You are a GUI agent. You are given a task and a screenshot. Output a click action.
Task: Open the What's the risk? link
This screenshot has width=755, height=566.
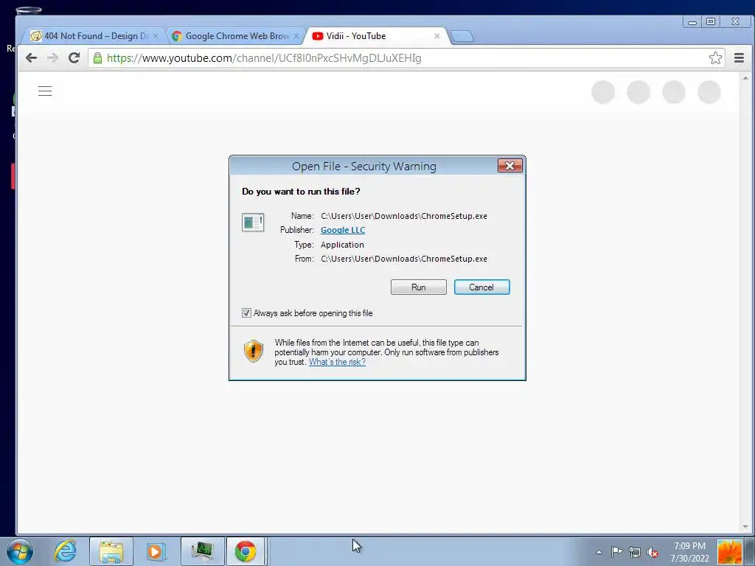(x=337, y=362)
